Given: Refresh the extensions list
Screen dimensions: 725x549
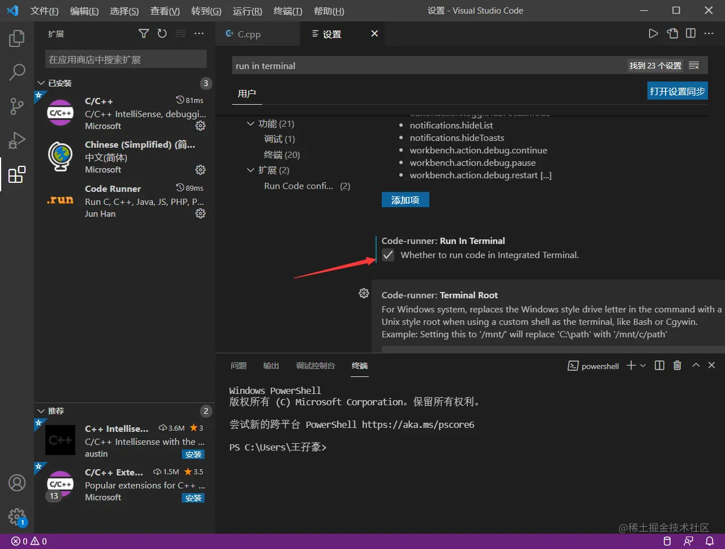Looking at the screenshot, I should pyautogui.click(x=162, y=34).
